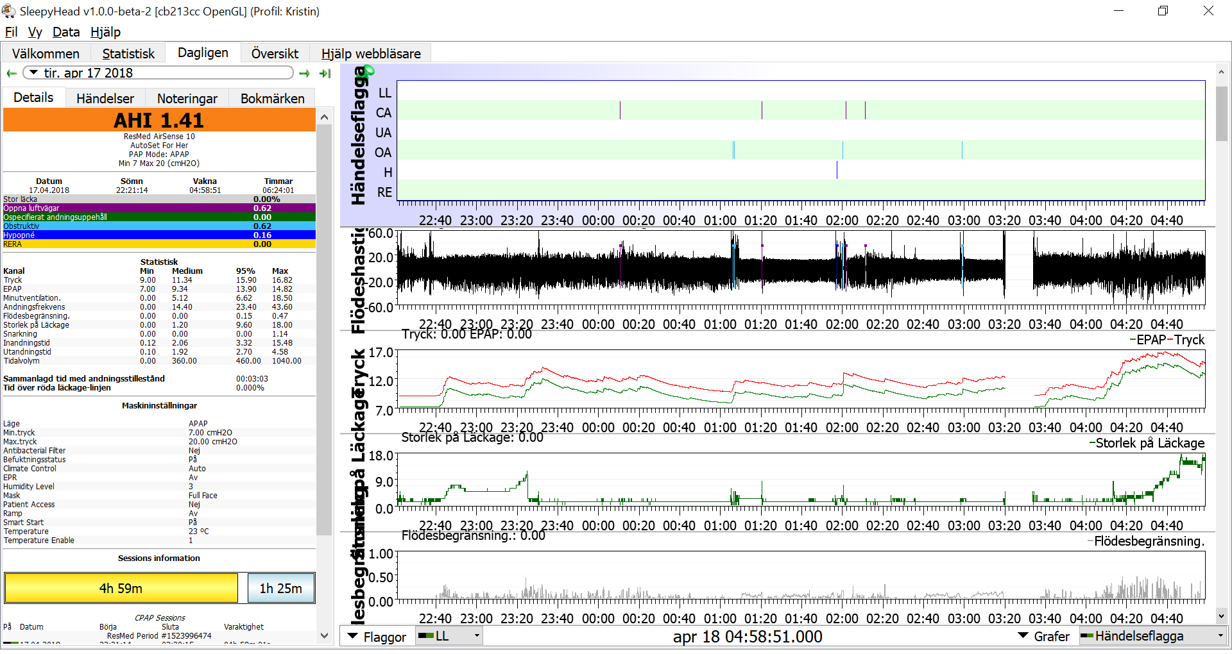Open the Fil menu
The image size is (1232, 654).
click(x=12, y=32)
